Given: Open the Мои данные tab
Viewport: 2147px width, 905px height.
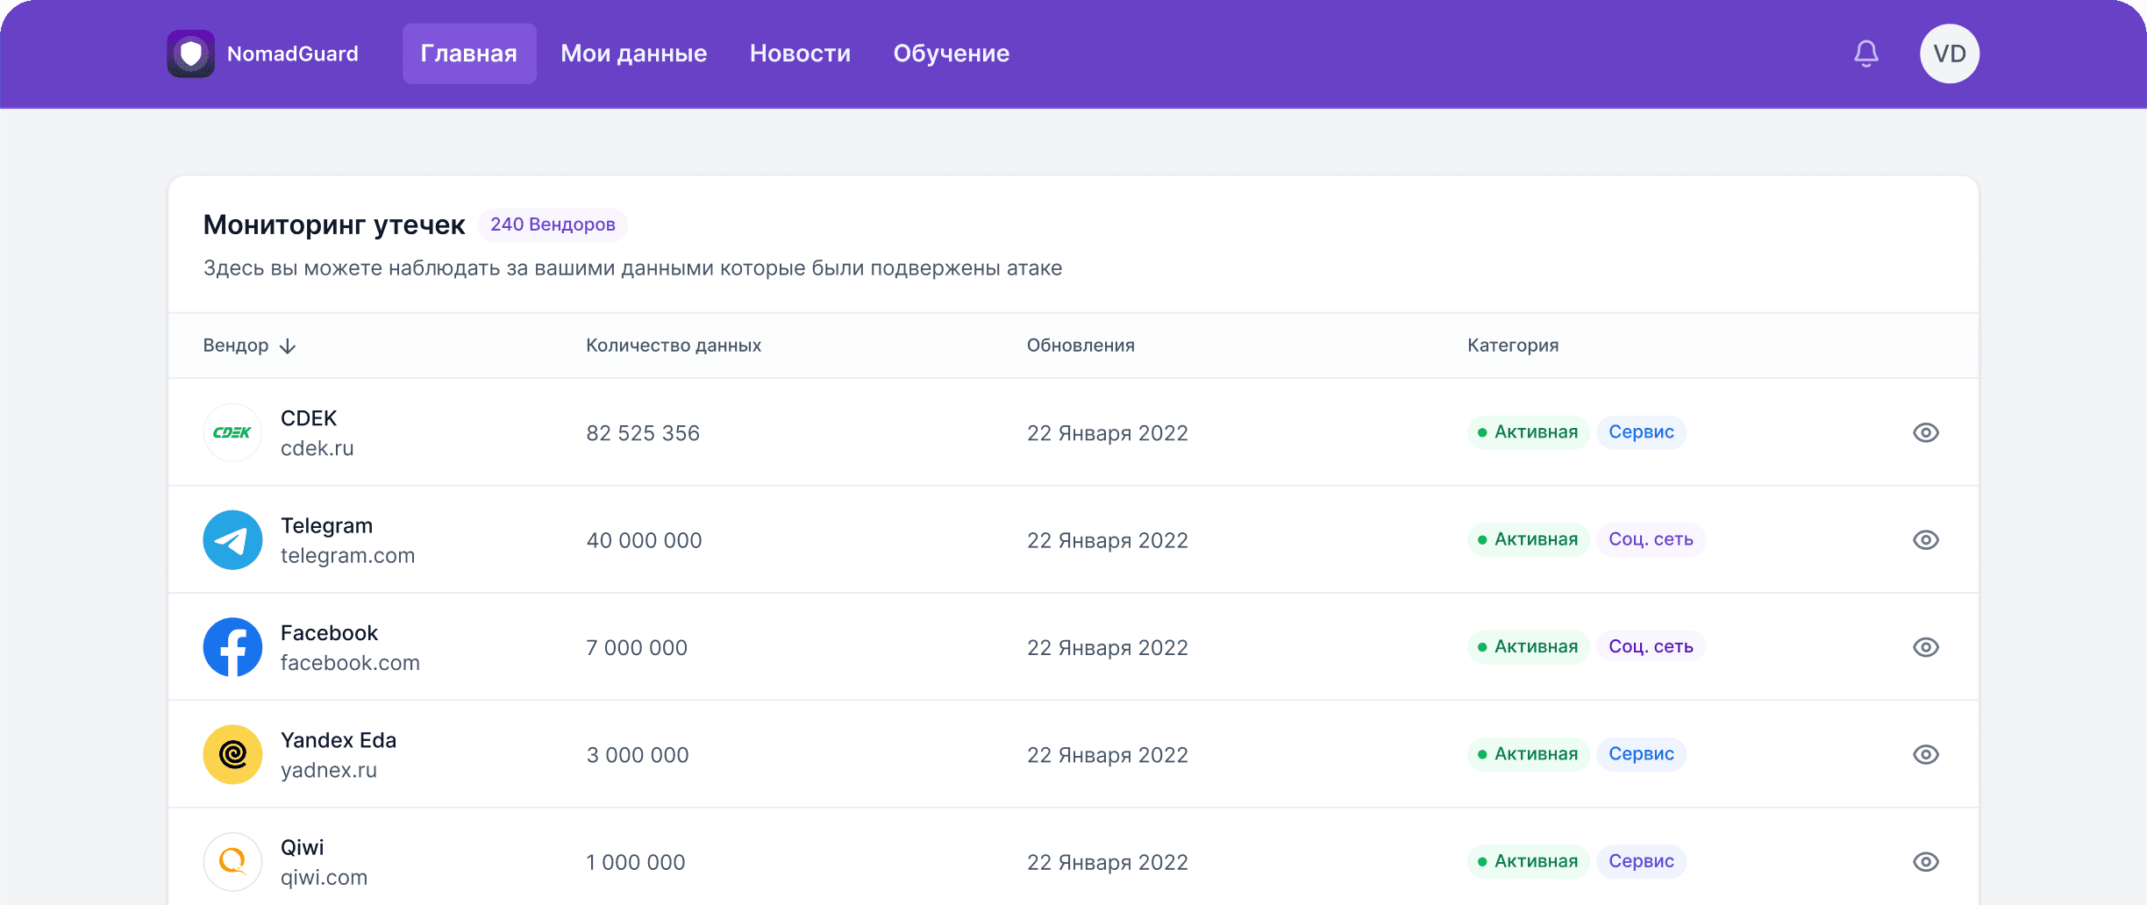Looking at the screenshot, I should click(x=633, y=53).
